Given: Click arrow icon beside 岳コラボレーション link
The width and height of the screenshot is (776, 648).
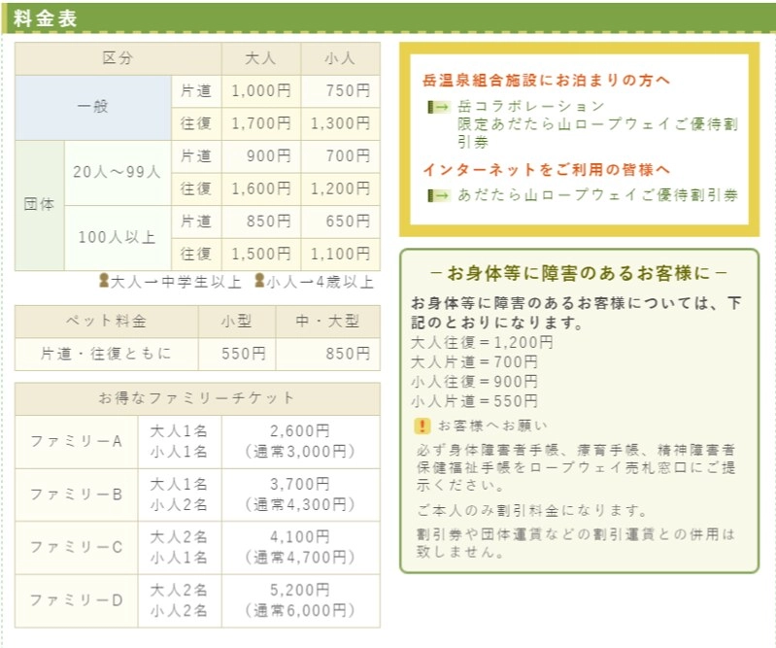Looking at the screenshot, I should (x=438, y=107).
